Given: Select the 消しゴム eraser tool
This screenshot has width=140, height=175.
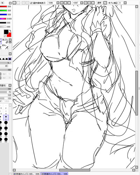Looking at the screenshot, I should [5, 41].
